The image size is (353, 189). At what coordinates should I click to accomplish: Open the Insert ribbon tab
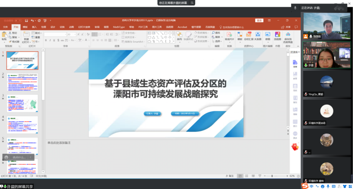coord(34,27)
